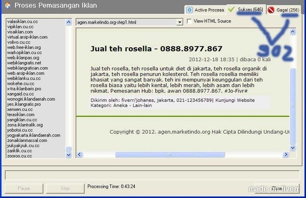
Task: Select zona.iklantrafik.org in the list
Action: pyautogui.click(x=25, y=125)
